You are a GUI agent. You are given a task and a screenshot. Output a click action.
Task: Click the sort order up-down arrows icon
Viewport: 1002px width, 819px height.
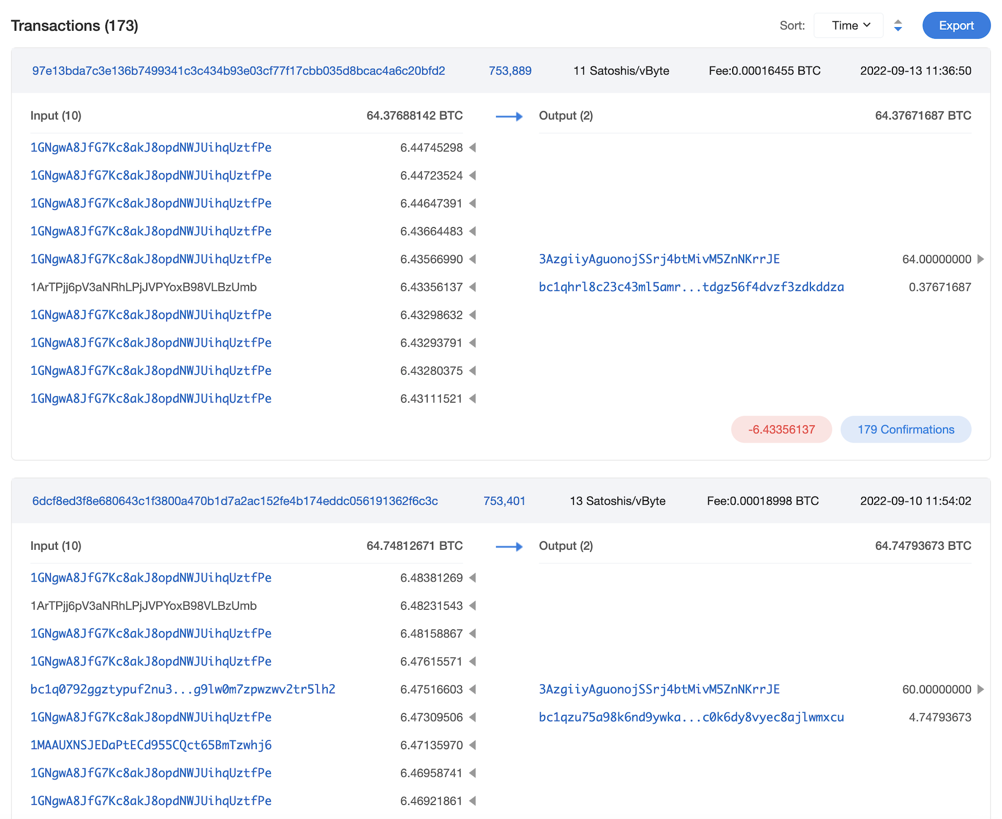898,26
